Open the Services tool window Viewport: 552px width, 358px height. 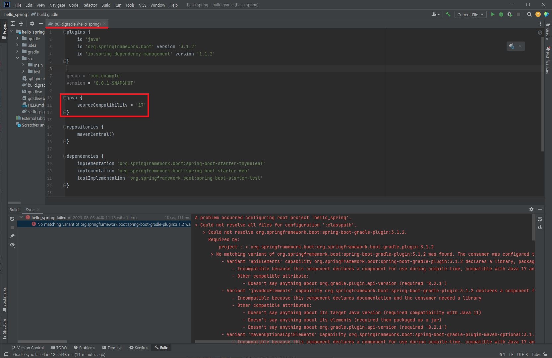[x=139, y=347]
